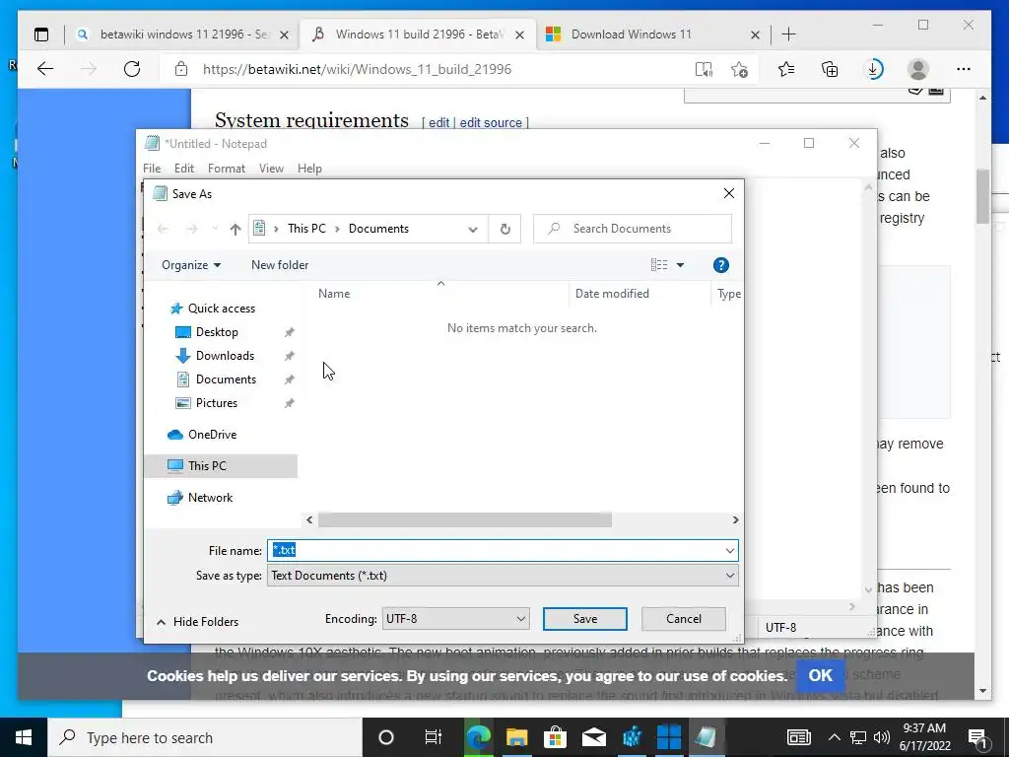Click the site lock icon in address bar
This screenshot has height=757, width=1009.
click(181, 69)
